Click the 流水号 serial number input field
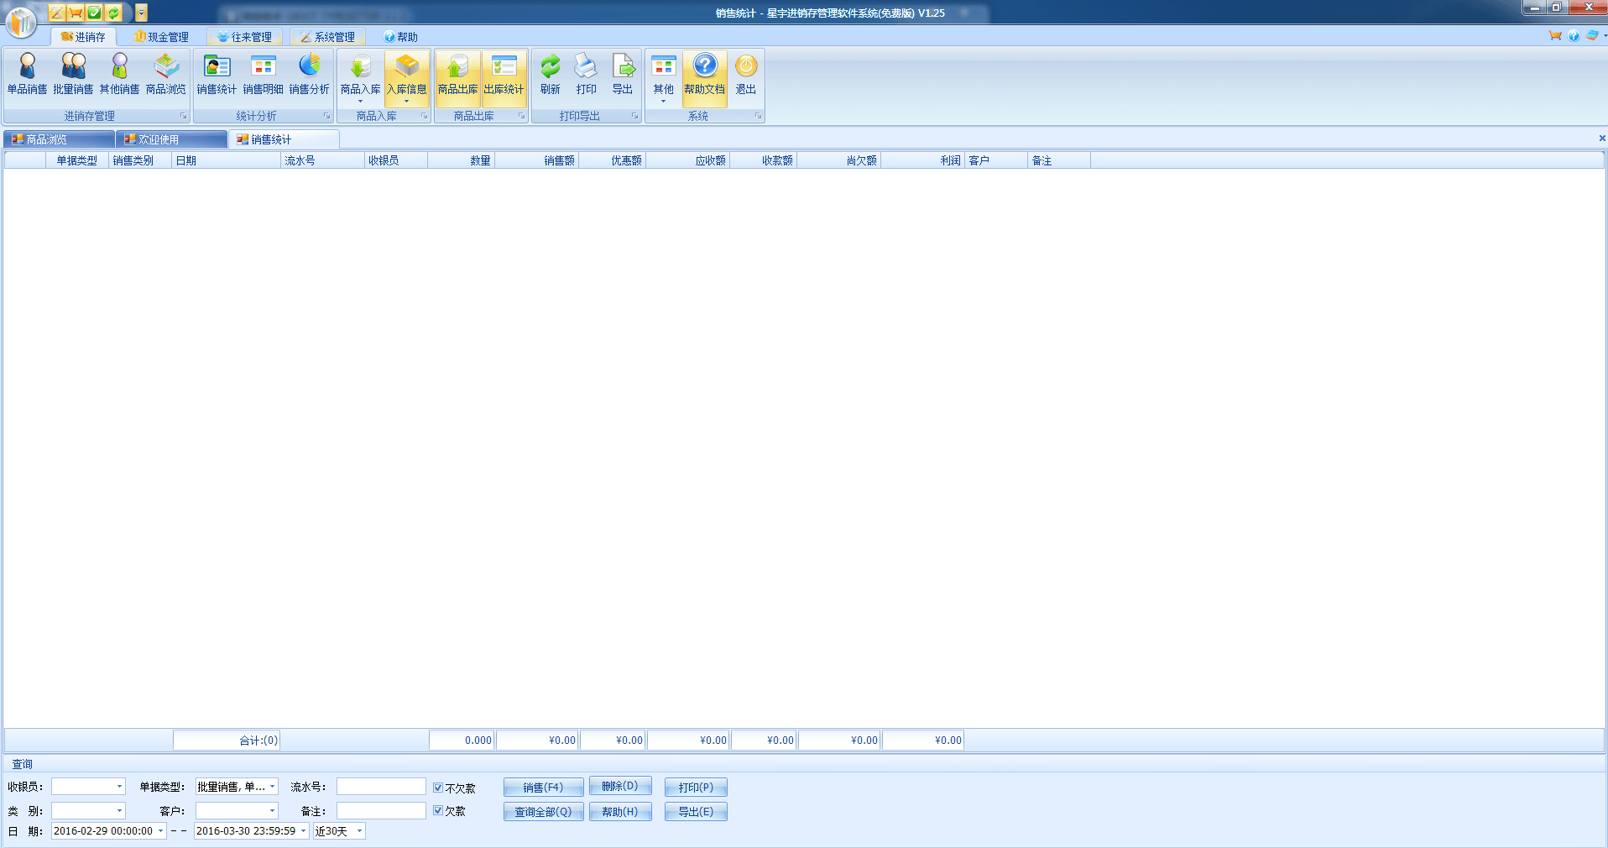This screenshot has width=1608, height=848. coord(381,787)
